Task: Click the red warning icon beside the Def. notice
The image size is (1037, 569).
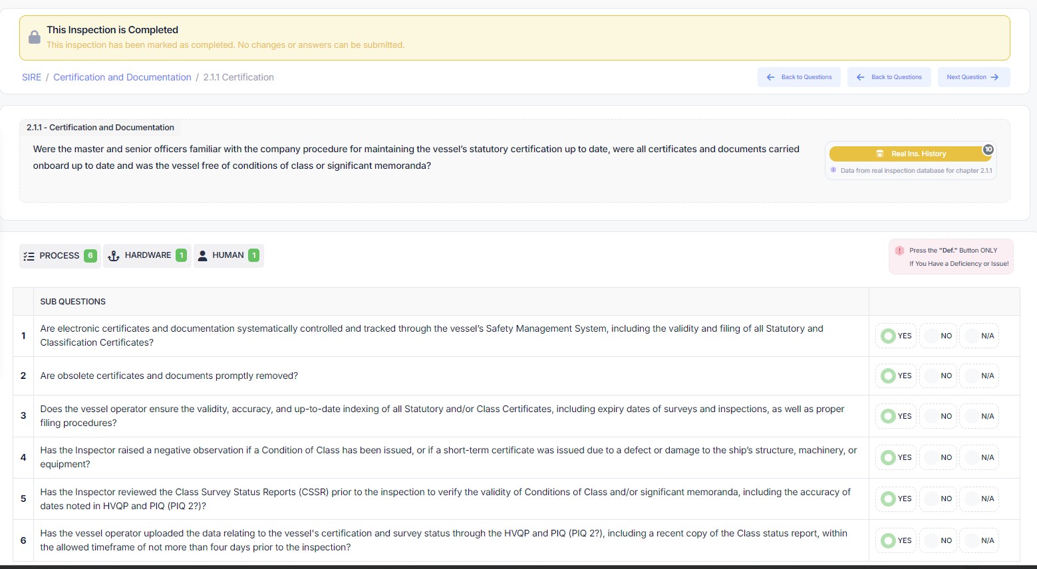Action: pos(899,251)
